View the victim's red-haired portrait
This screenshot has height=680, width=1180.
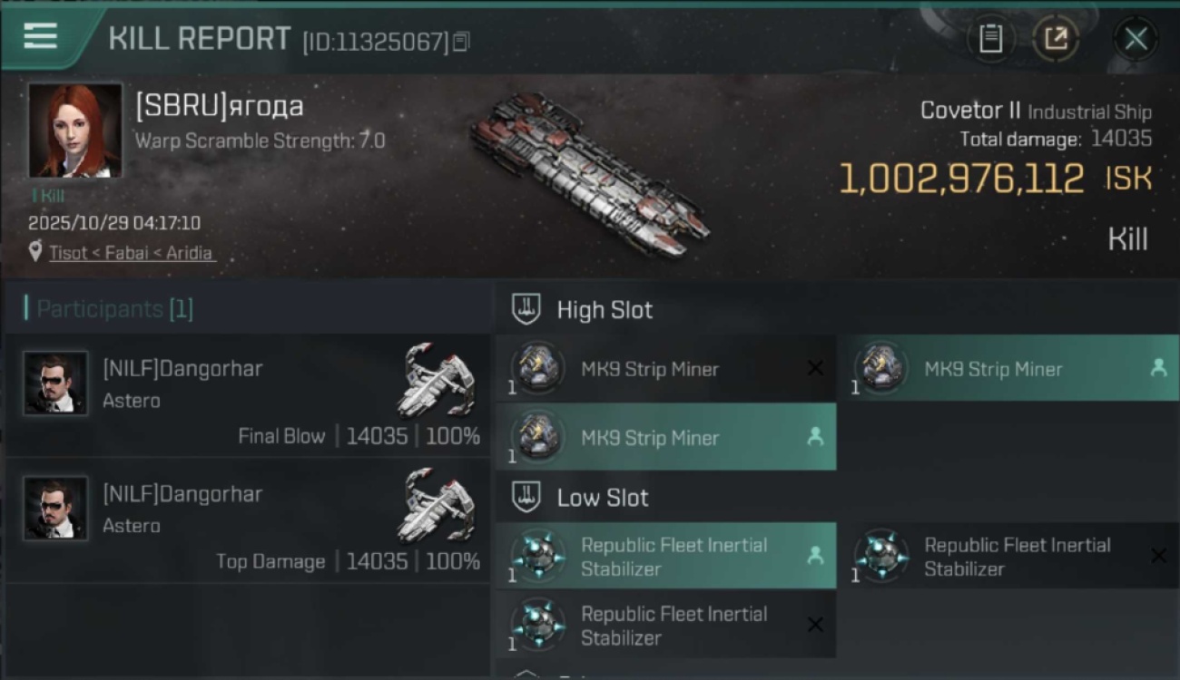[x=74, y=131]
